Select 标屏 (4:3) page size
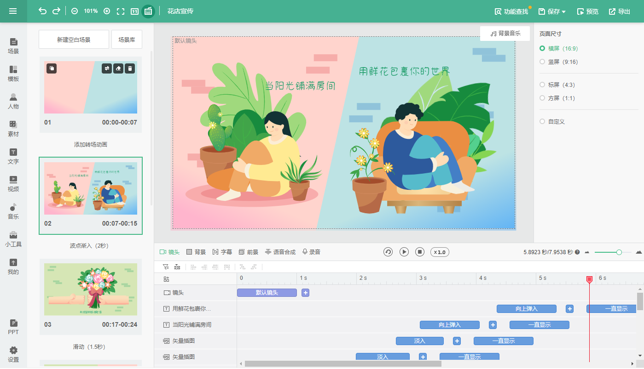644x369 pixels. (x=557, y=85)
